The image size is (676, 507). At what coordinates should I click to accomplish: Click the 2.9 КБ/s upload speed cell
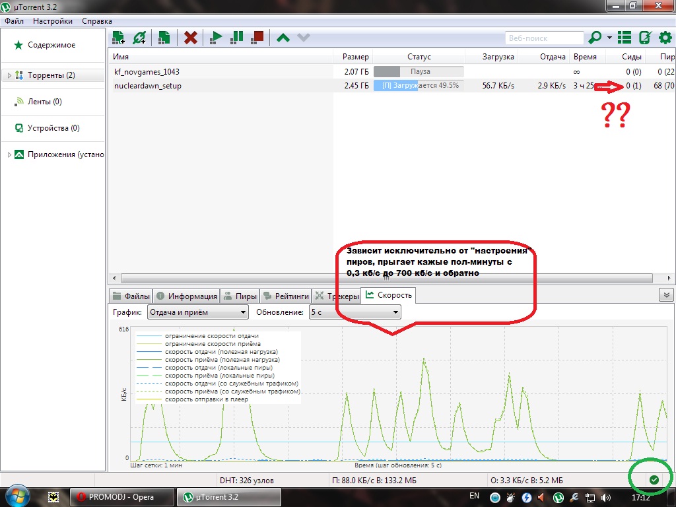(x=551, y=86)
